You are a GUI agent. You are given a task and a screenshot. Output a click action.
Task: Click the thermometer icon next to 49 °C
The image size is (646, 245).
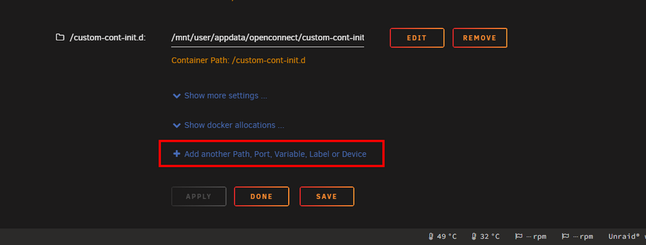(x=431, y=237)
